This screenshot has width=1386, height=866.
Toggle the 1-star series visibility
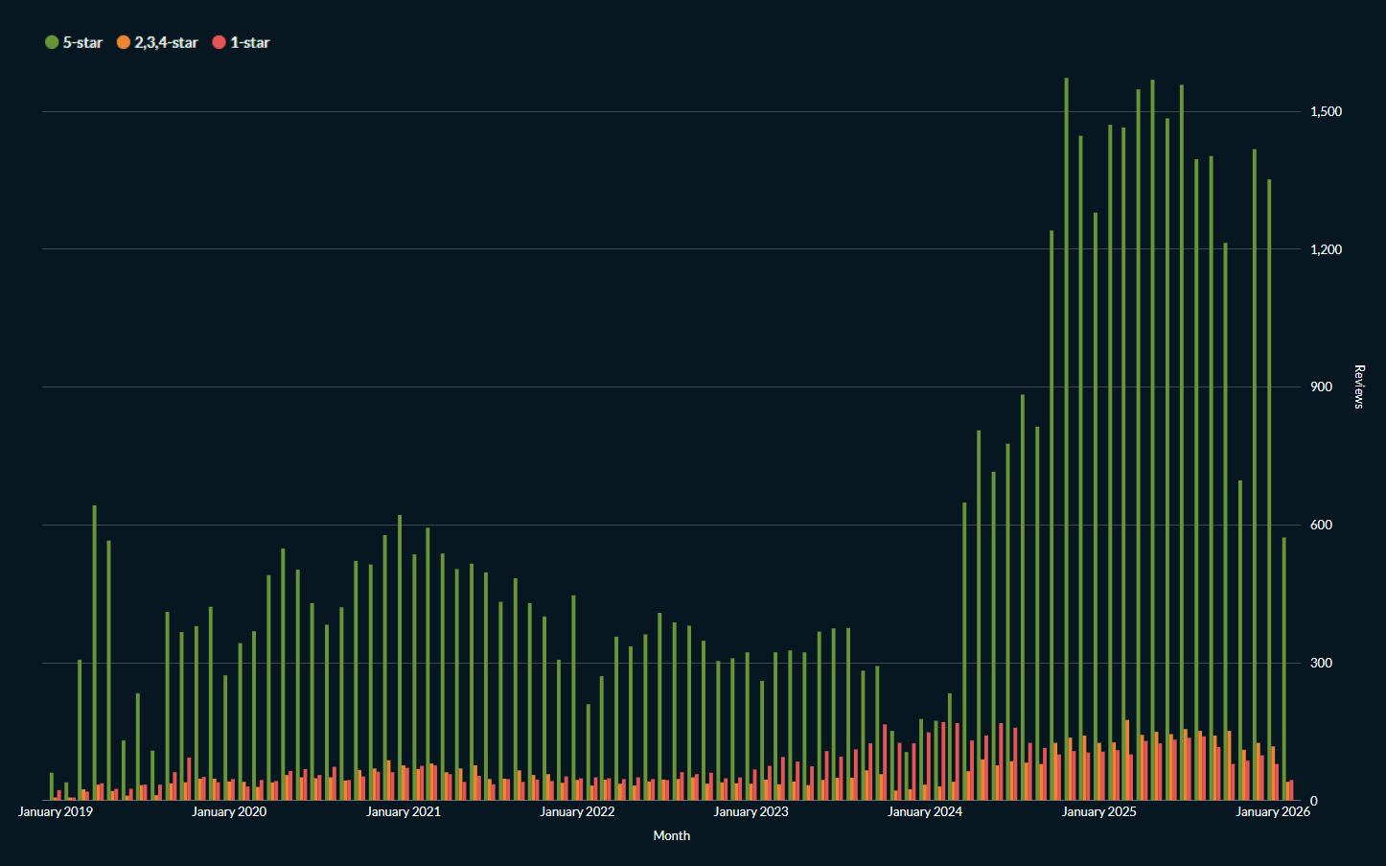pyautogui.click(x=251, y=42)
